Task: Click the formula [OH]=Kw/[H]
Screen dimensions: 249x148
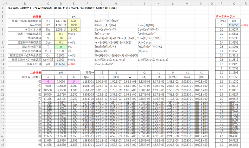Action: (x=146, y=34)
